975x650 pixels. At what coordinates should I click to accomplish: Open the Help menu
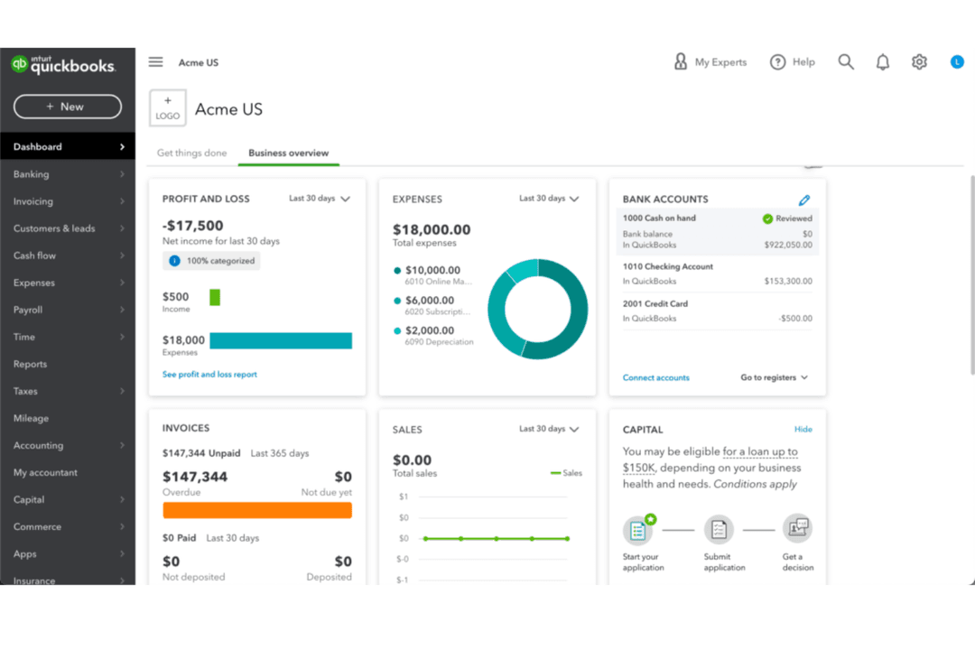pyautogui.click(x=793, y=61)
